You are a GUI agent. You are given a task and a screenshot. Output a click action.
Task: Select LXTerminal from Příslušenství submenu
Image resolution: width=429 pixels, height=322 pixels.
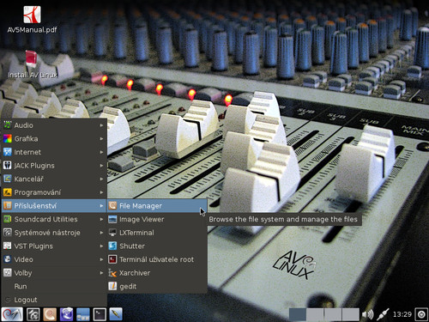(x=157, y=233)
